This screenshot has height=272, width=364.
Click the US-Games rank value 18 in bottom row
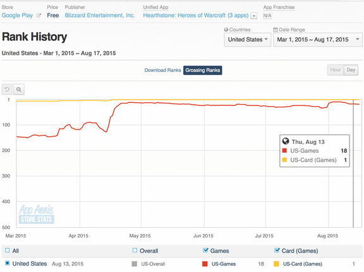(x=261, y=264)
